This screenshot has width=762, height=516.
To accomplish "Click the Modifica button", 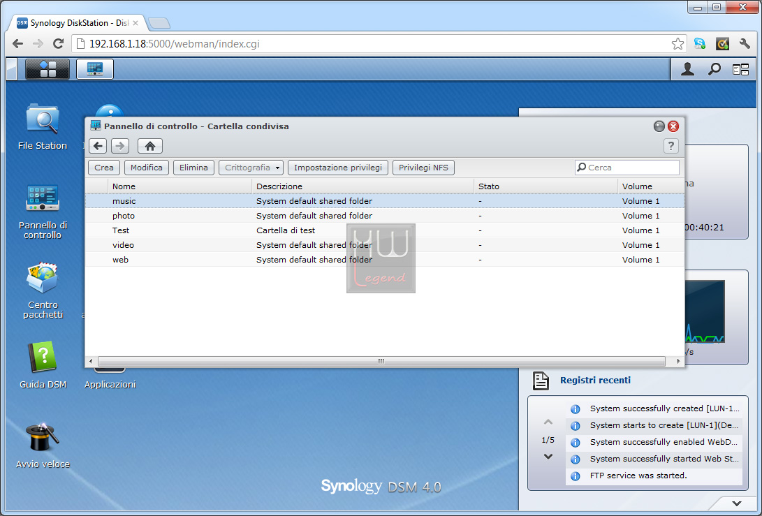I will (147, 168).
